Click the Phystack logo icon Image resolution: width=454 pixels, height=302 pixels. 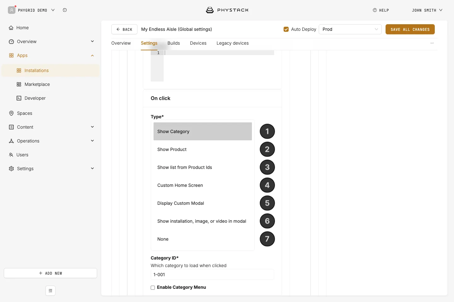tap(210, 10)
